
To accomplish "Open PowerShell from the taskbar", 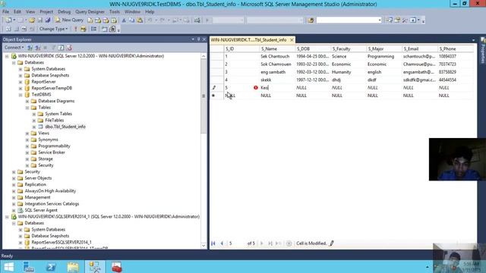I will click(51, 267).
